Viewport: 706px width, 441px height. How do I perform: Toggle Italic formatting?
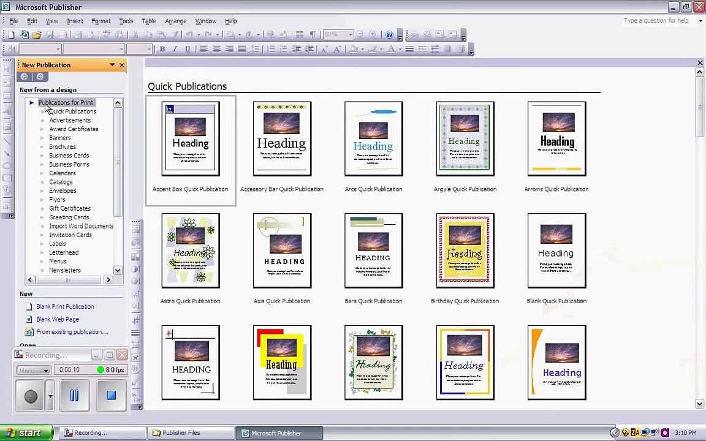tap(175, 49)
